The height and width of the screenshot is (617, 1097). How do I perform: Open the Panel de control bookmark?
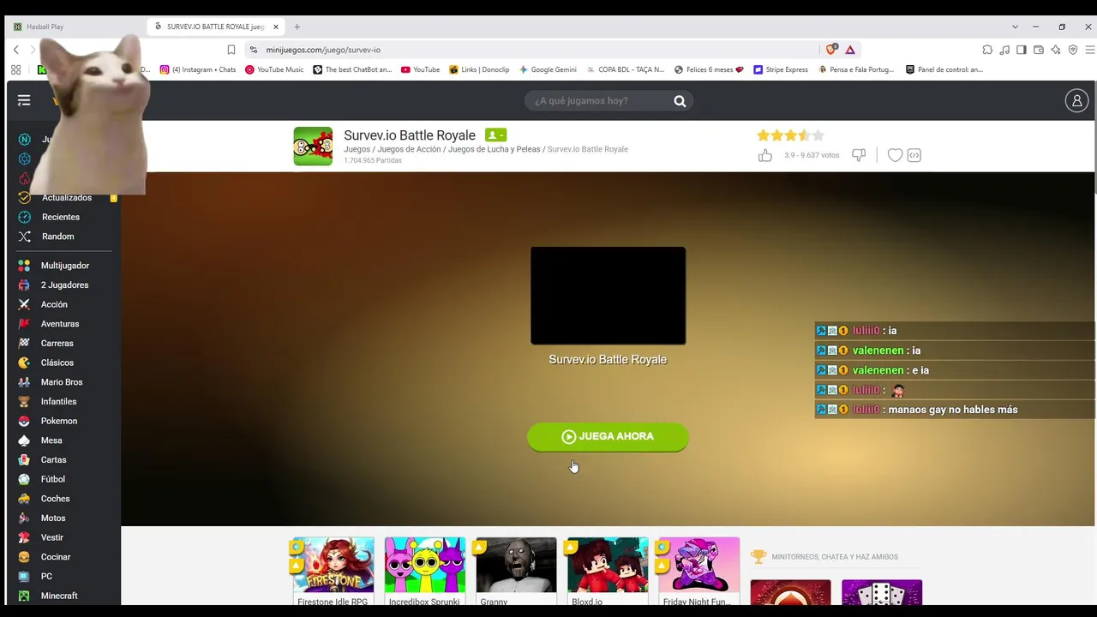point(944,69)
